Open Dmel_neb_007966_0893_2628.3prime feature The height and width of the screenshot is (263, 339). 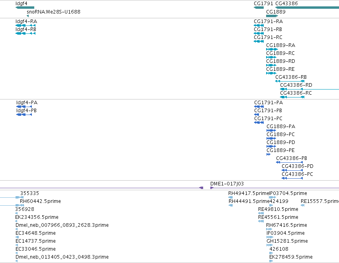(62, 225)
